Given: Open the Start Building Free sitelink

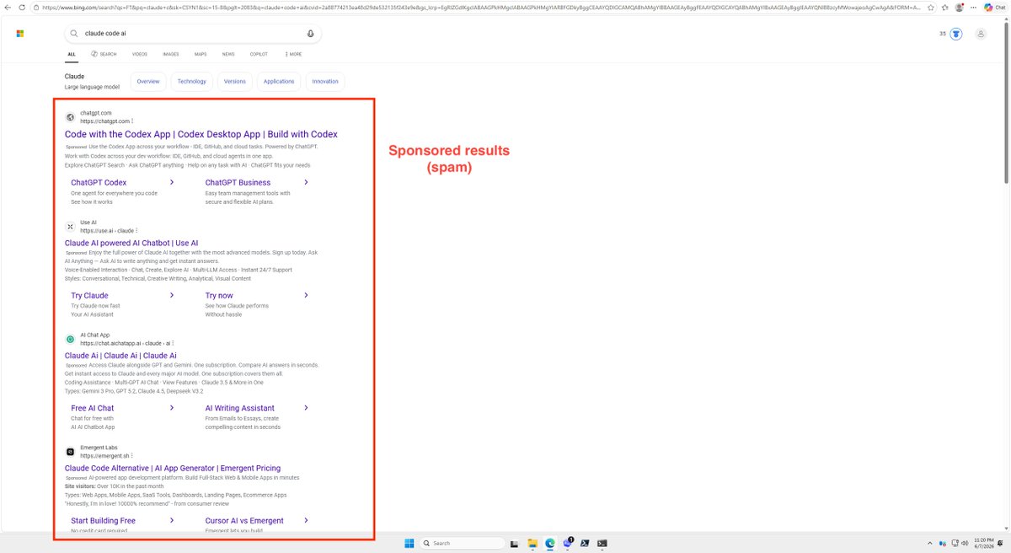Looking at the screenshot, I should coord(103,520).
